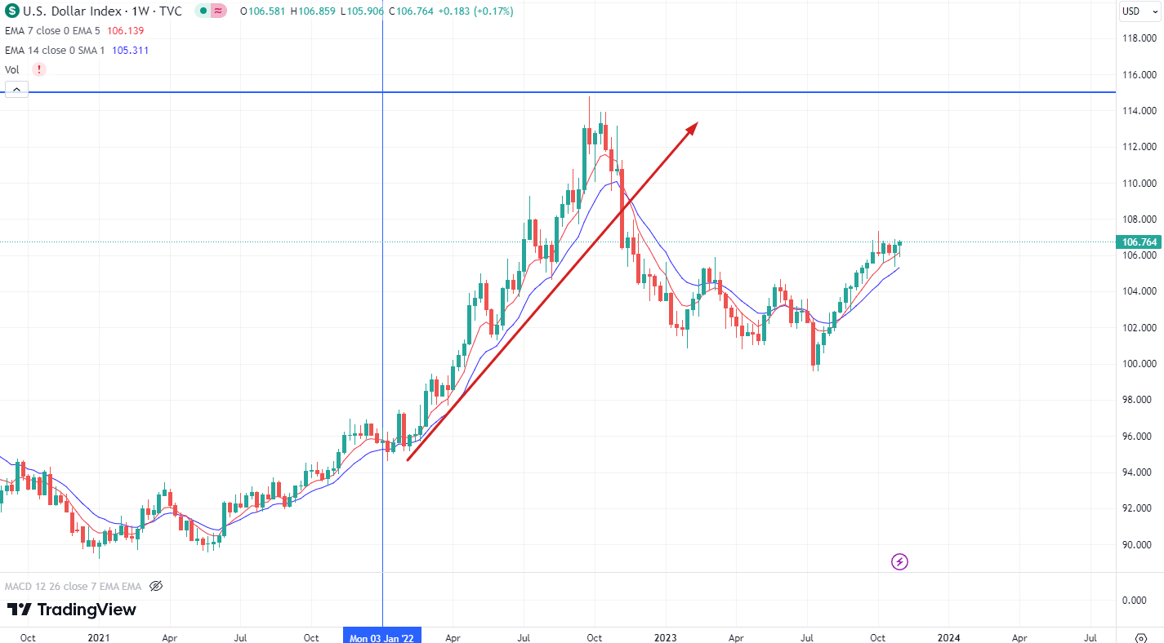Click the 2021 label on time axis
This screenshot has width=1164, height=643.
[99, 637]
